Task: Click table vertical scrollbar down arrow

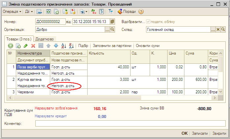Action: (220, 92)
